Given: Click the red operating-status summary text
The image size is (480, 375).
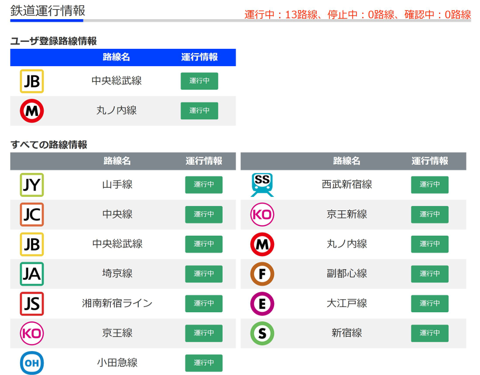Looking at the screenshot, I should tap(358, 15).
